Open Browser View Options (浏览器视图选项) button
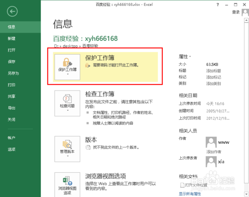The image size is (249, 197). point(67,185)
